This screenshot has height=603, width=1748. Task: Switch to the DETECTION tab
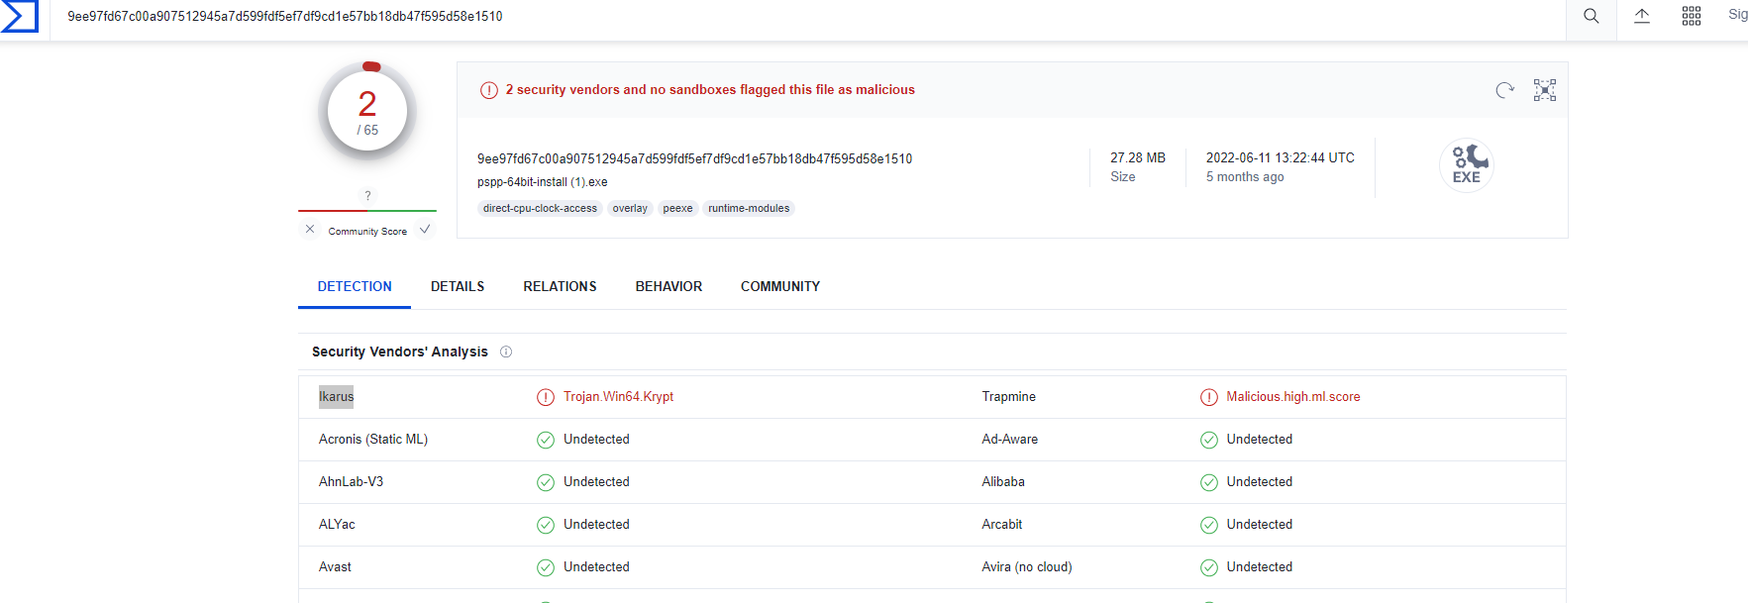355,286
